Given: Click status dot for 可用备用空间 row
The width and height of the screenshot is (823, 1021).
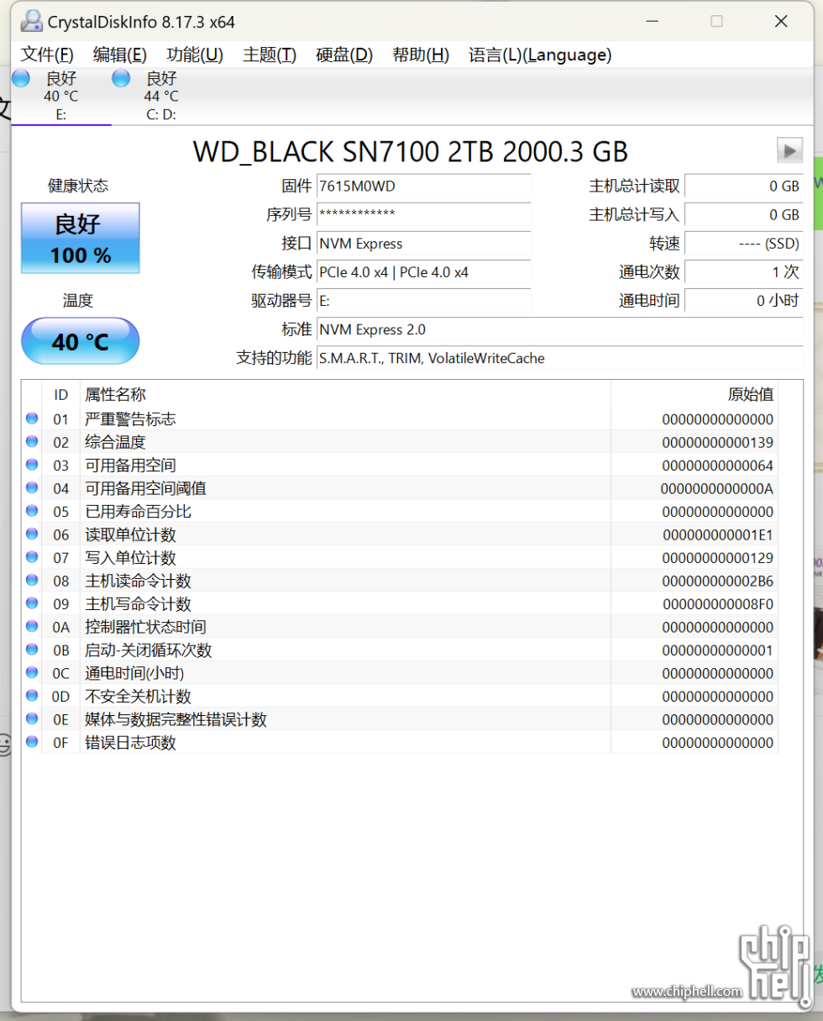Looking at the screenshot, I should (x=32, y=465).
